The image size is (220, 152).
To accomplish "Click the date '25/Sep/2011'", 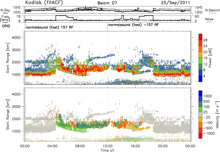I will (x=175, y=2).
